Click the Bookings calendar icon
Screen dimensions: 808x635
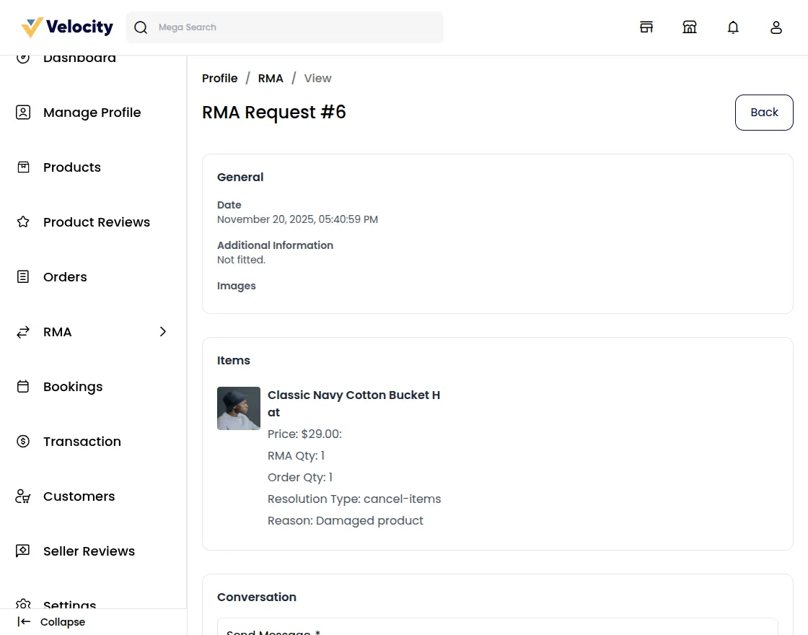(x=23, y=386)
